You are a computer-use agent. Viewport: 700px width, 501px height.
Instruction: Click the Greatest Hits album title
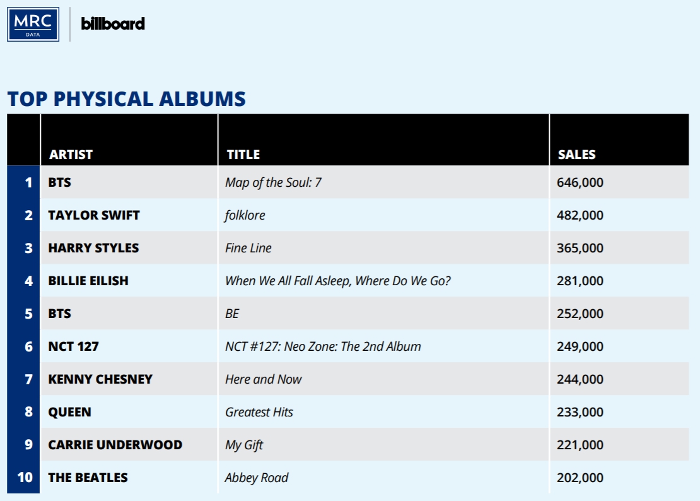pyautogui.click(x=259, y=412)
